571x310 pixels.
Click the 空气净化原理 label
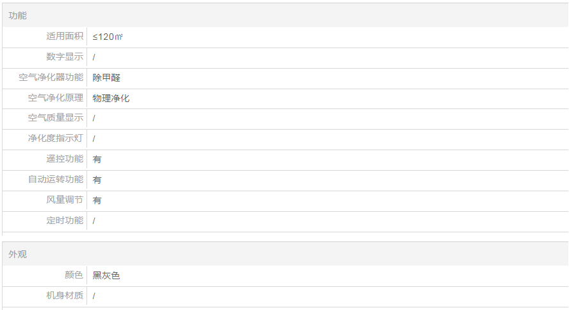(56, 98)
